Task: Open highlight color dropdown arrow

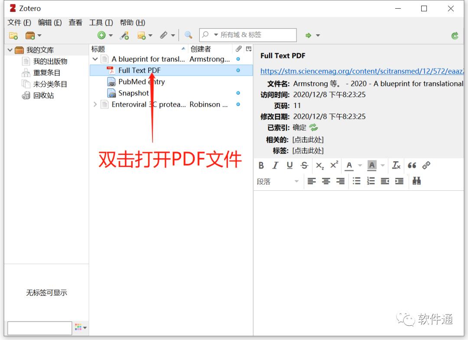Action: click(x=383, y=165)
